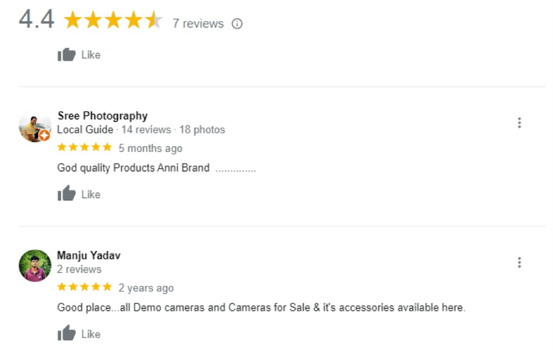Click the large 4.4 rating number

click(37, 20)
